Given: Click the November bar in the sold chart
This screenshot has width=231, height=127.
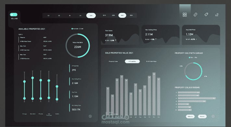Looking at the screenshot, I should (x=154, y=94).
